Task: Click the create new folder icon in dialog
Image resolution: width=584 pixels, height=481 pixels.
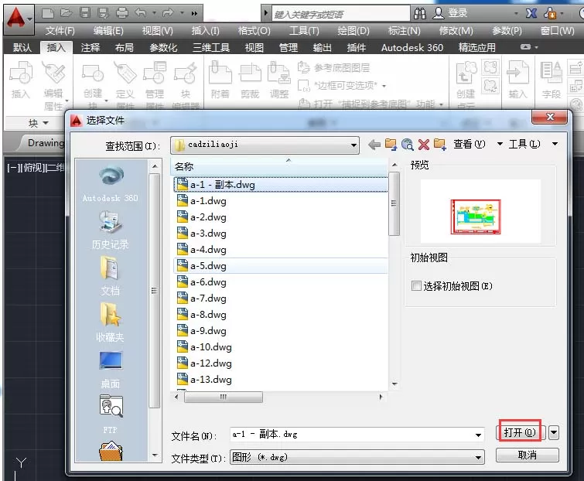Action: tap(440, 145)
